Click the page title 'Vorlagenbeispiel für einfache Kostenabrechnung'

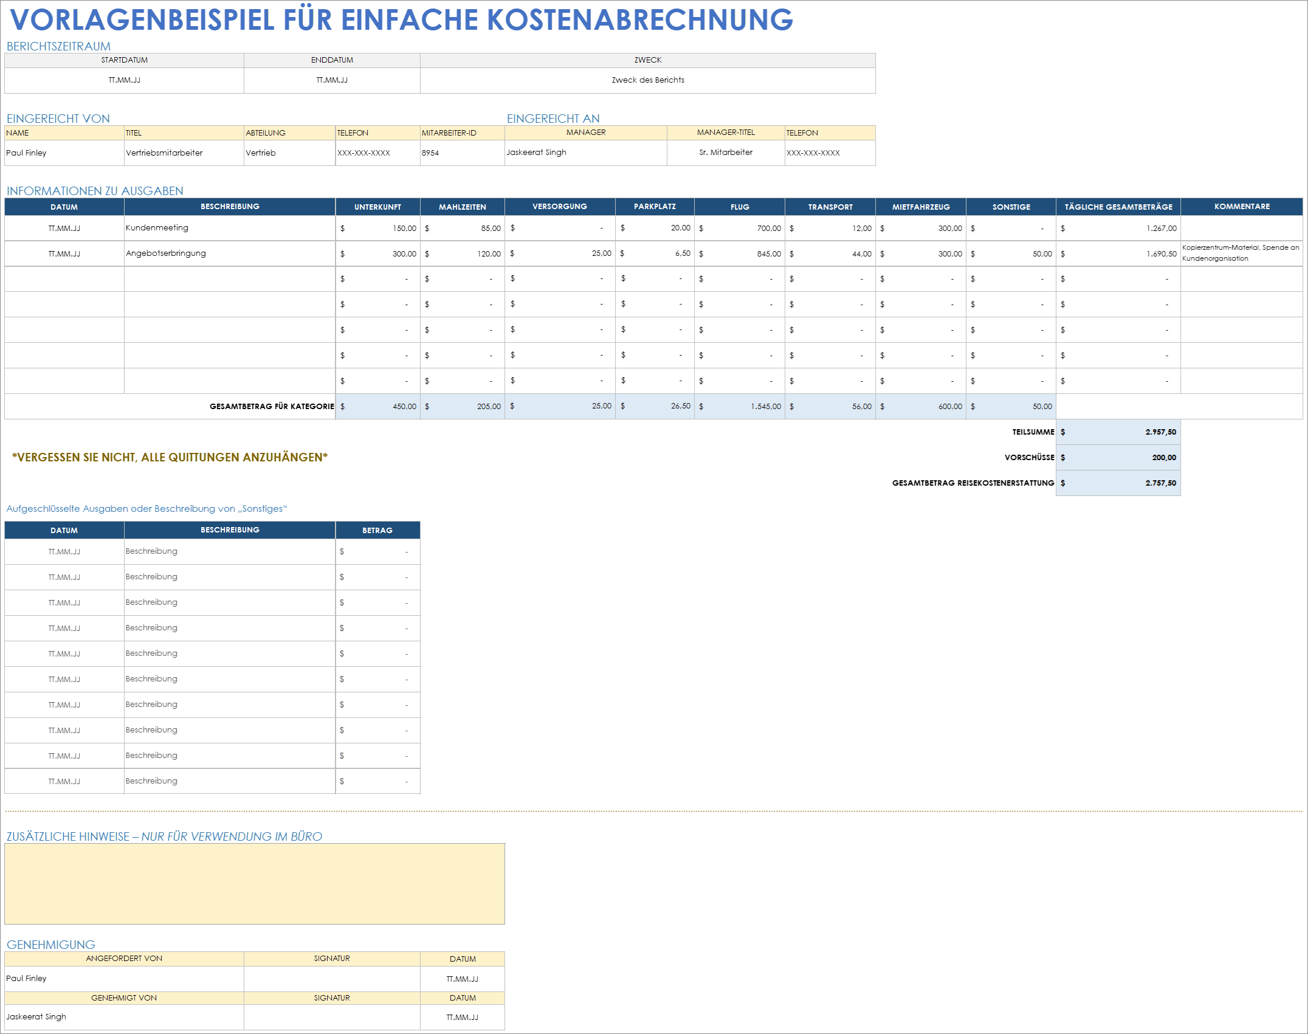402,19
